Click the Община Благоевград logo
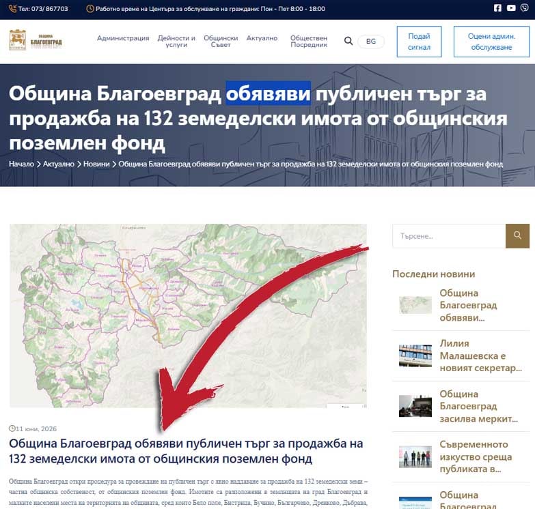 [36, 40]
